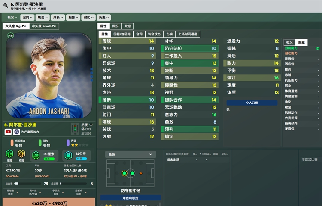Click the weight 82公斤 icon
The height and width of the screenshot is (206, 322).
(x=68, y=156)
